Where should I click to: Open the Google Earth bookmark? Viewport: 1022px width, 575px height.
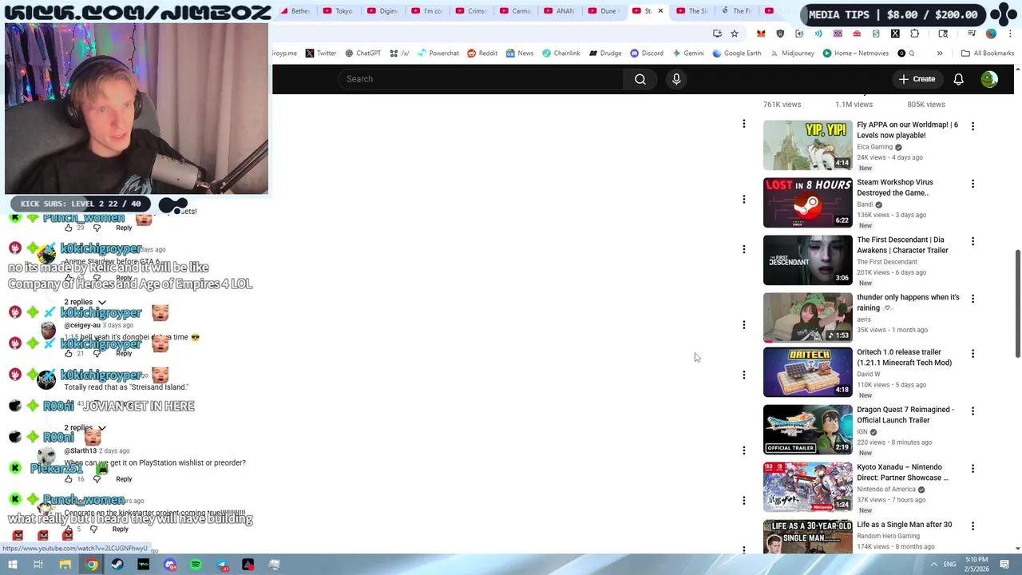737,54
